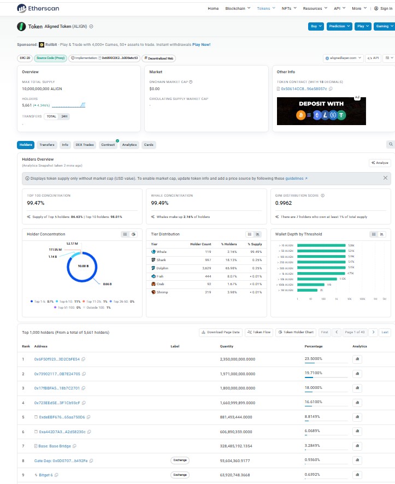Expand the Tokens menu

click(266, 8)
